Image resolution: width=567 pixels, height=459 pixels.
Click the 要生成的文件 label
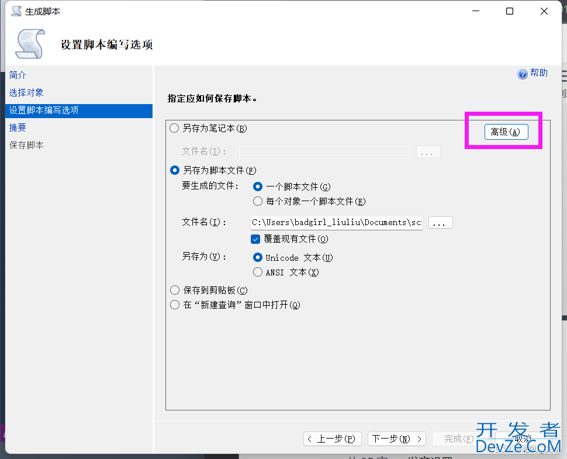coord(210,186)
